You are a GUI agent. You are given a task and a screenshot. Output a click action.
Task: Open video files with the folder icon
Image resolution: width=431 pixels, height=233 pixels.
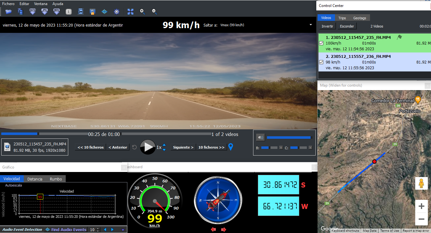point(9,12)
